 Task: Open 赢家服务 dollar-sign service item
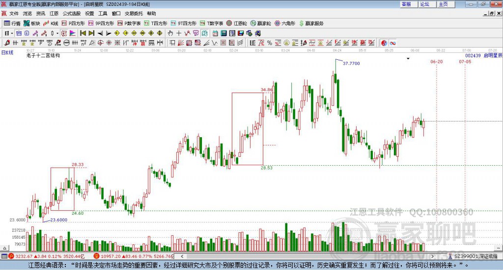311,24
